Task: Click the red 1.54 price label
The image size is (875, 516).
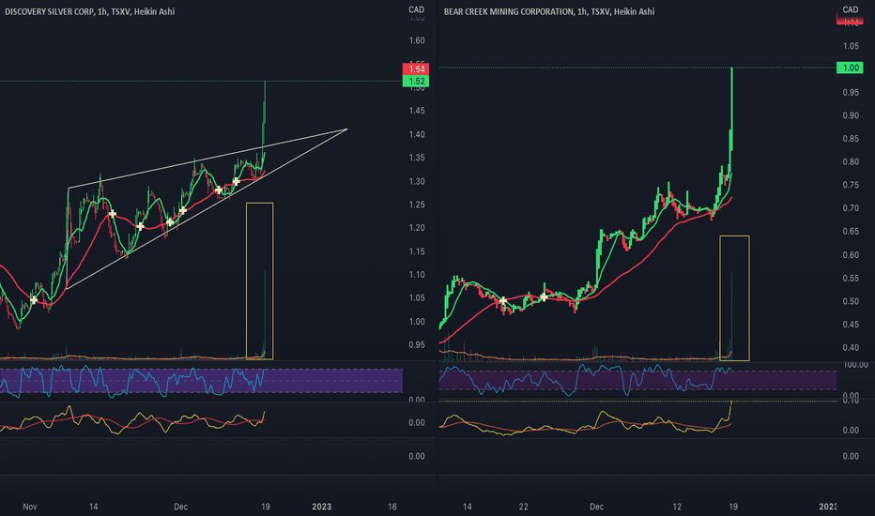Action: point(416,69)
